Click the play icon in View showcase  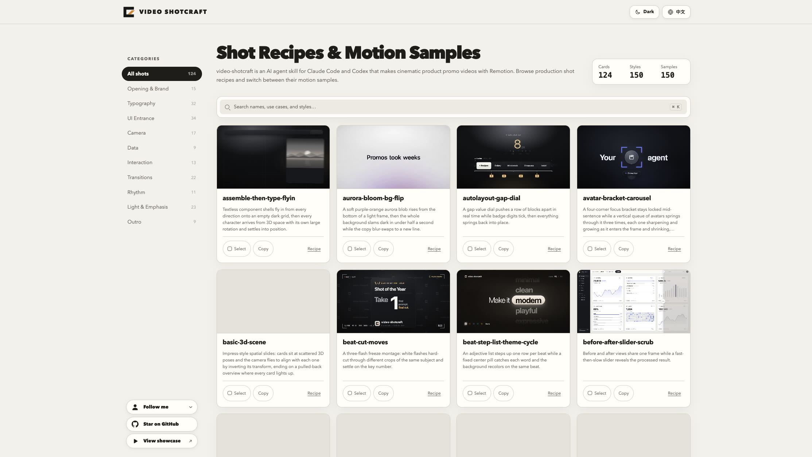pyautogui.click(x=136, y=441)
